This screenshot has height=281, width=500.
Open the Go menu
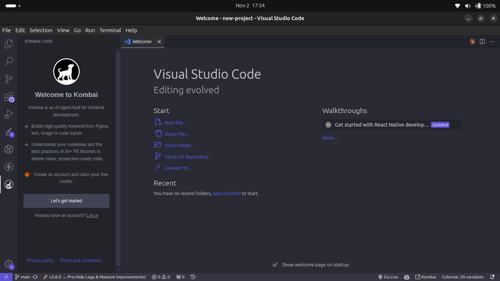[77, 30]
